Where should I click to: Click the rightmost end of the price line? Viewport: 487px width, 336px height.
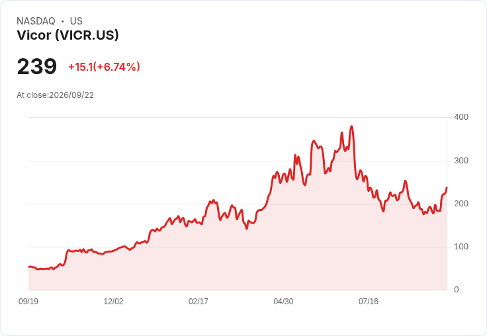pos(447,188)
